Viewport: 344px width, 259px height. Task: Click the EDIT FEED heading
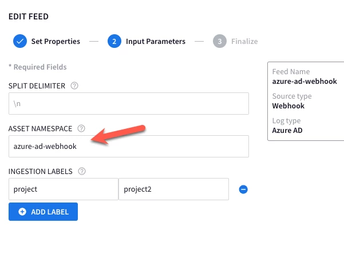[29, 17]
